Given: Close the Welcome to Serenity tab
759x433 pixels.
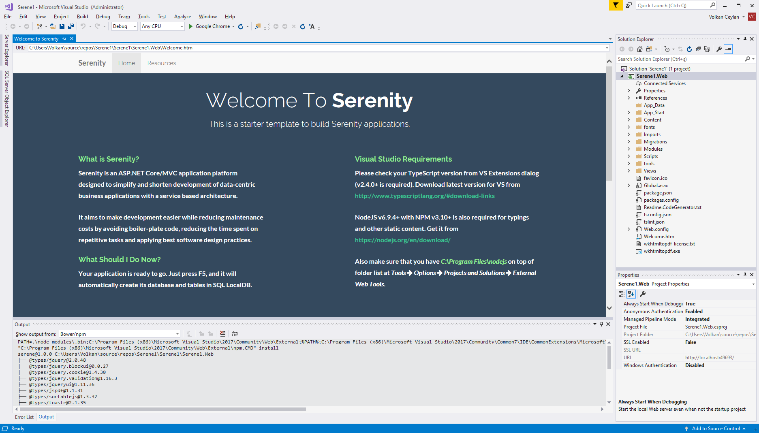Looking at the screenshot, I should pyautogui.click(x=72, y=39).
